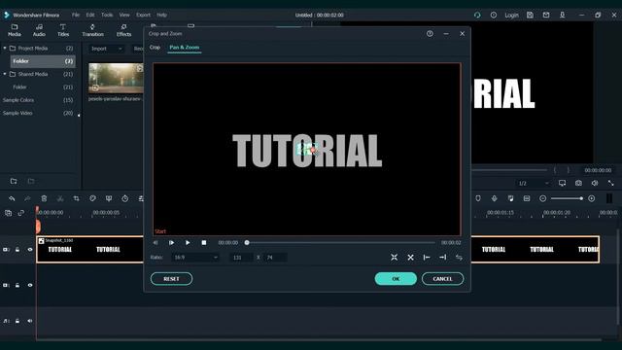Viewport: 622px width, 350px height.
Task: Click the Split scissors icon in timeline toolbar
Action: point(60,198)
